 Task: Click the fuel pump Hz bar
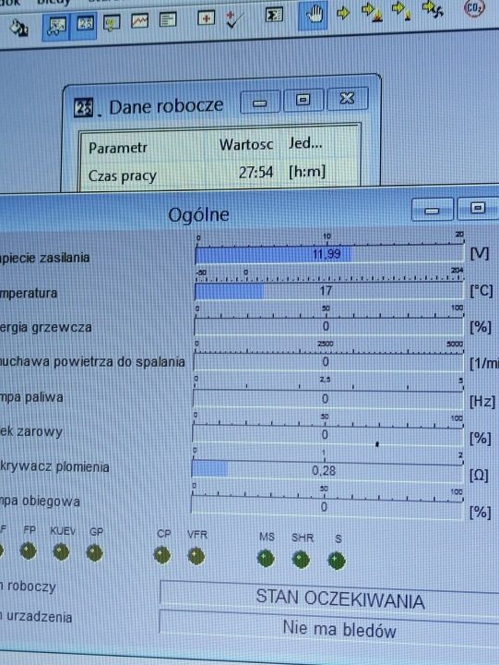327,399
